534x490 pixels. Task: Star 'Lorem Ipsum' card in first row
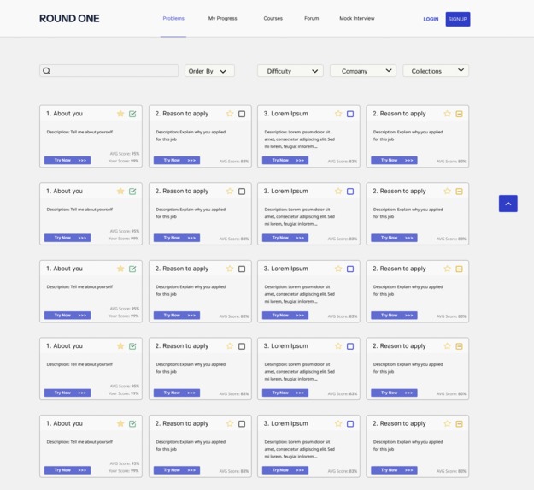tap(338, 114)
